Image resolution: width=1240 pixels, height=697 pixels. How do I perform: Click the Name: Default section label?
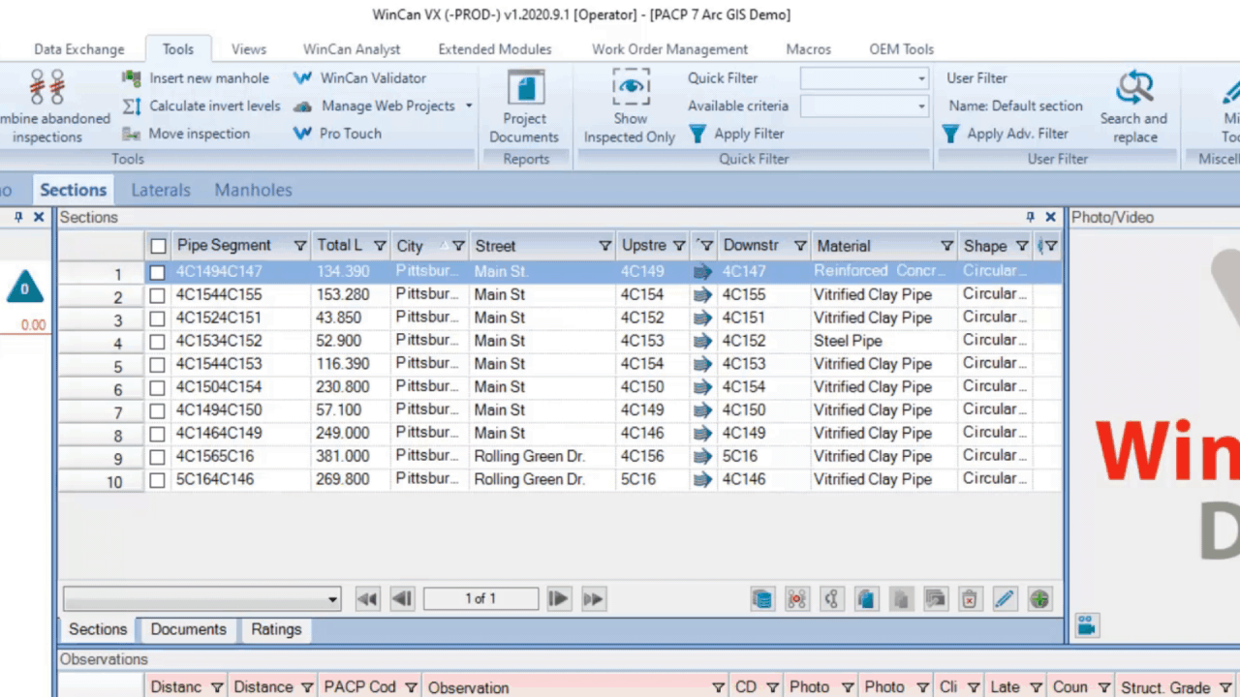click(1015, 106)
